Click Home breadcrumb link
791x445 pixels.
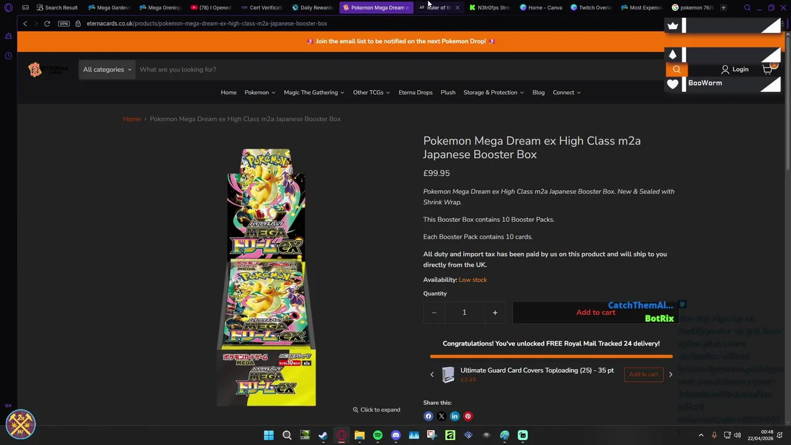[132, 119]
